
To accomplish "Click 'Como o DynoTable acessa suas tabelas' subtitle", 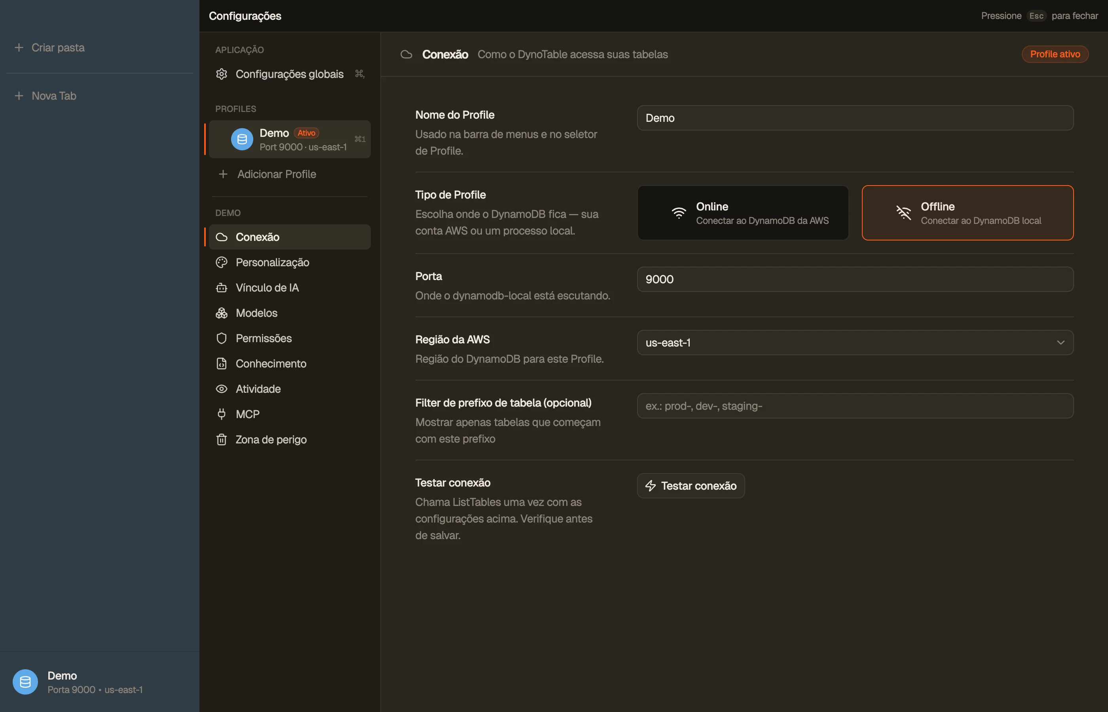I will pyautogui.click(x=573, y=55).
